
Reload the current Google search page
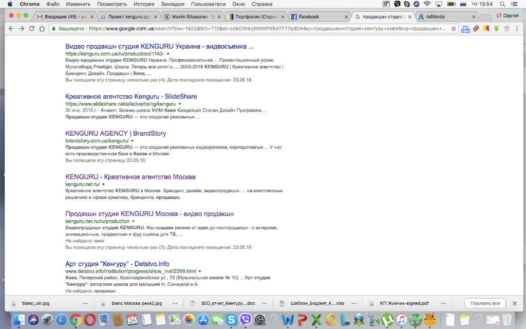pos(32,29)
